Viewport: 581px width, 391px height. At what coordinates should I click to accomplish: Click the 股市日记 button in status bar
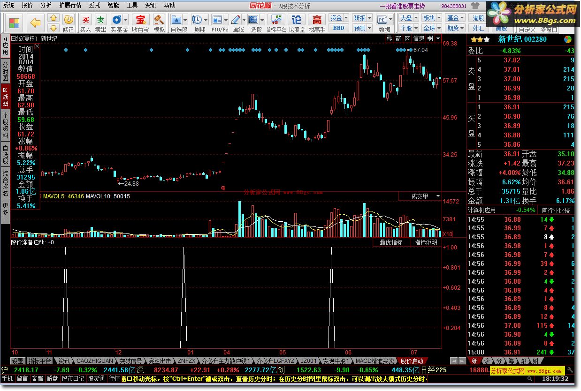click(73, 378)
